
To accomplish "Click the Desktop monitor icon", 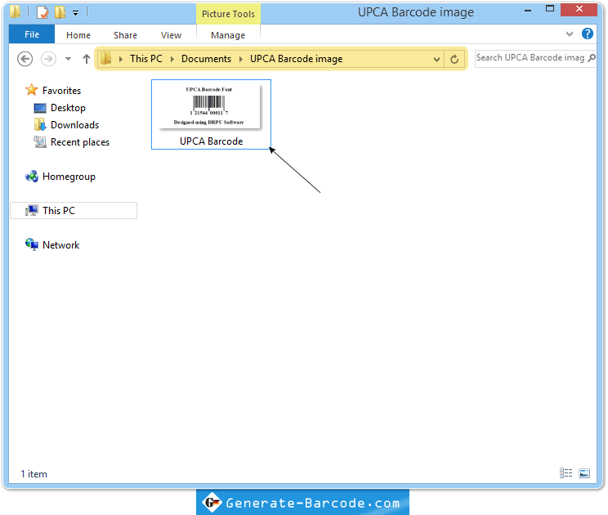I will pos(40,108).
